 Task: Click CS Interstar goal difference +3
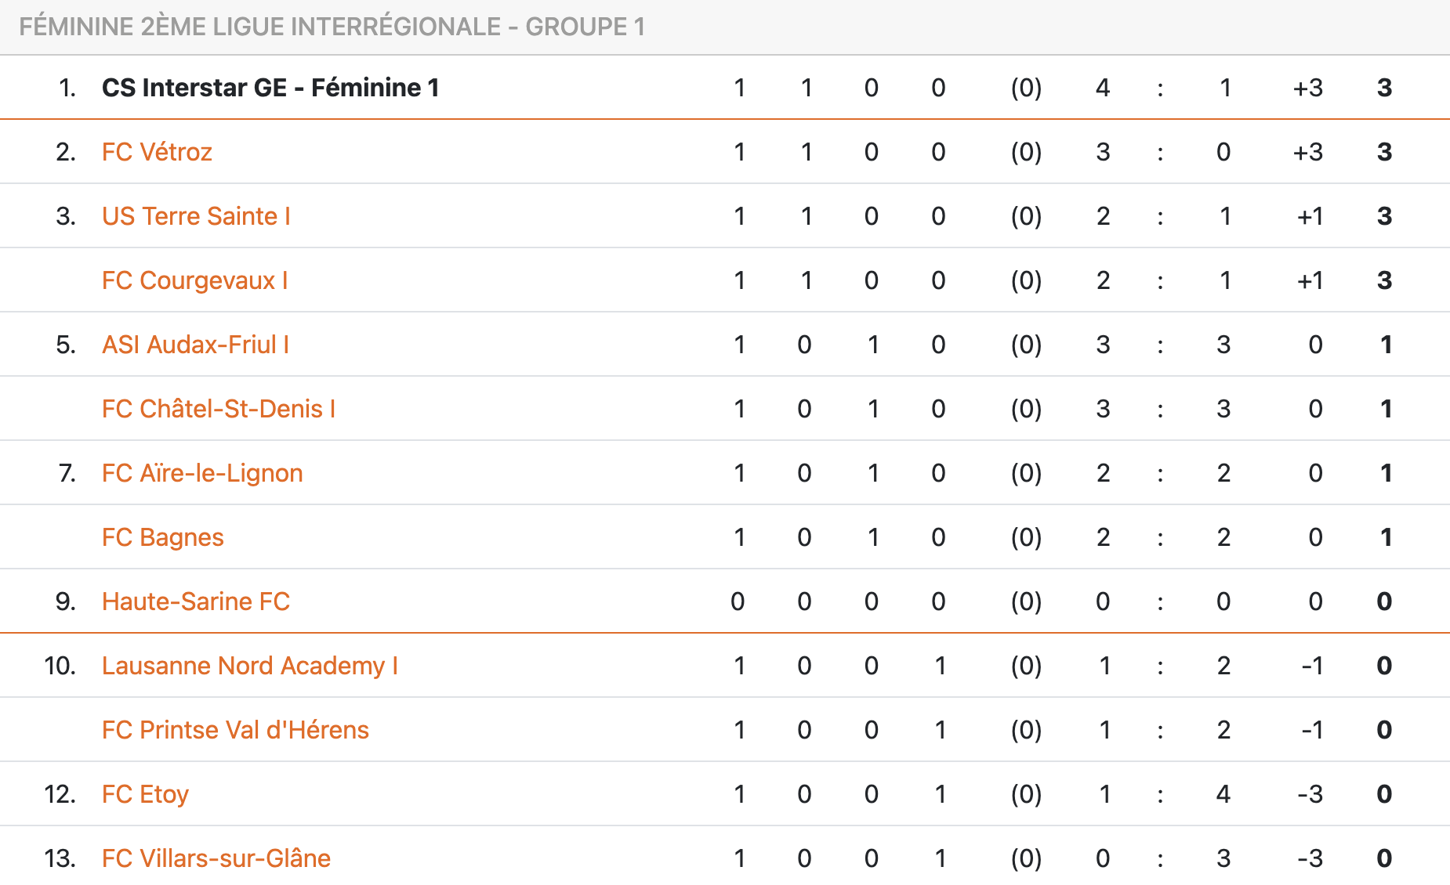point(1307,88)
